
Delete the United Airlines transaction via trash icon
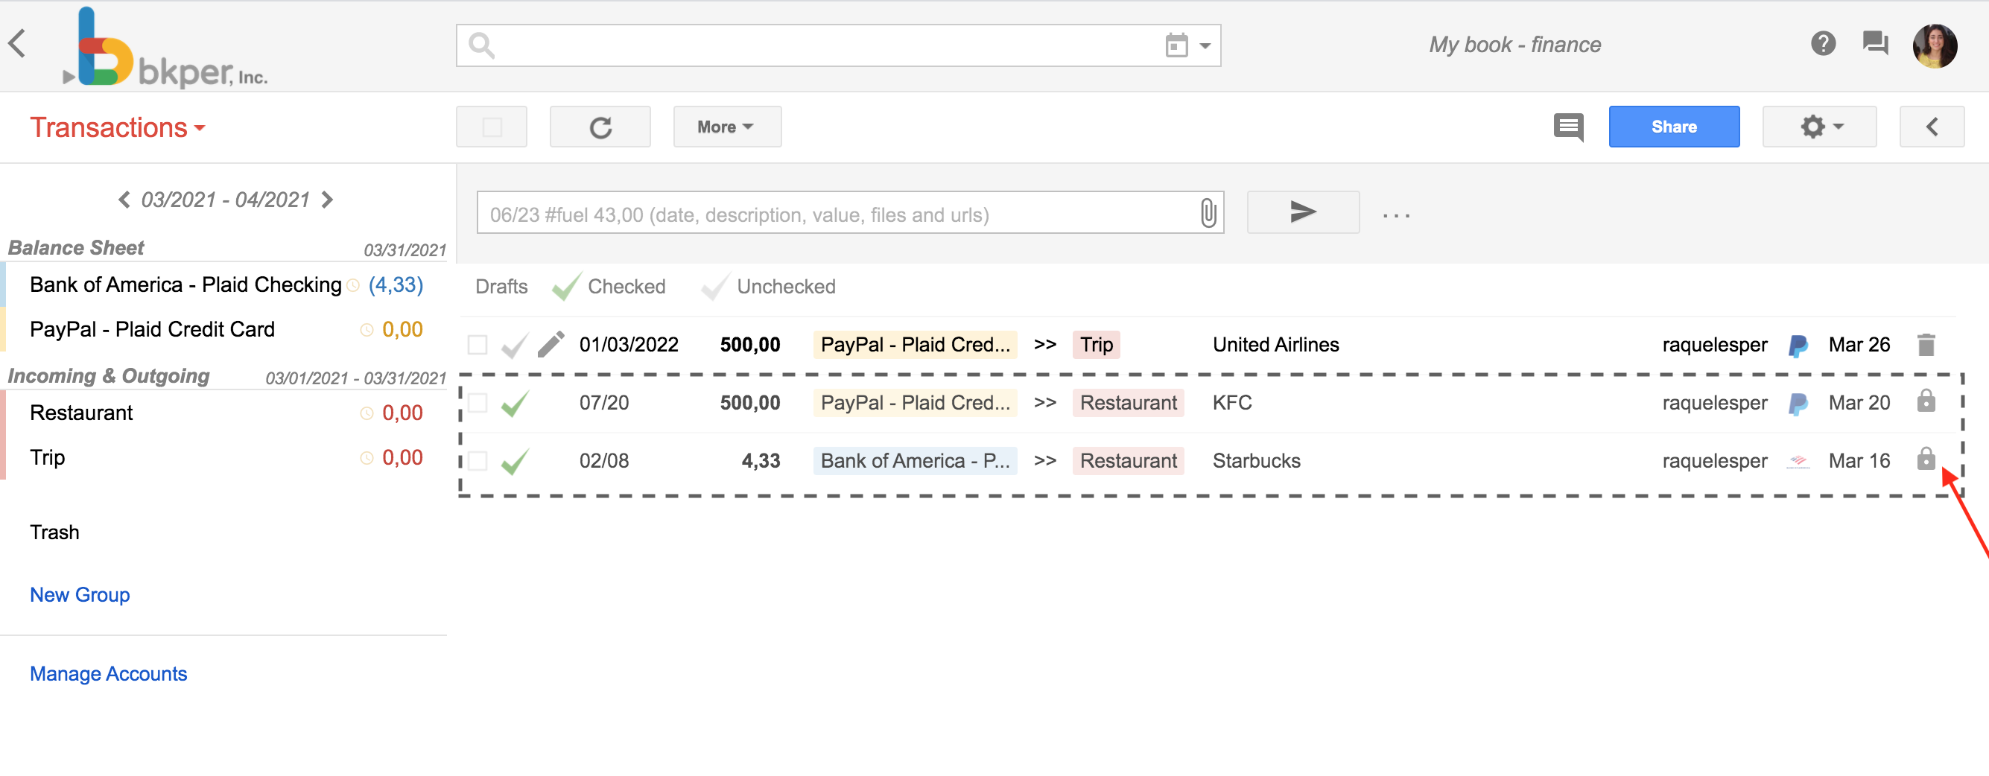tap(1926, 344)
